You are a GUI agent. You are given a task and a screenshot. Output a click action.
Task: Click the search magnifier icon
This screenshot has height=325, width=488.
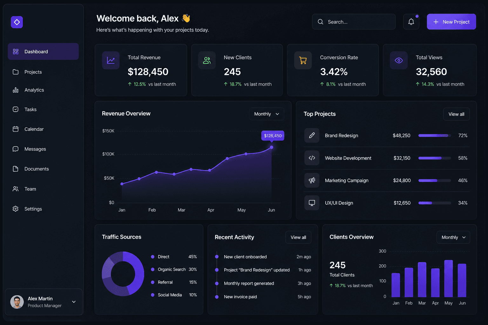pyautogui.click(x=321, y=22)
